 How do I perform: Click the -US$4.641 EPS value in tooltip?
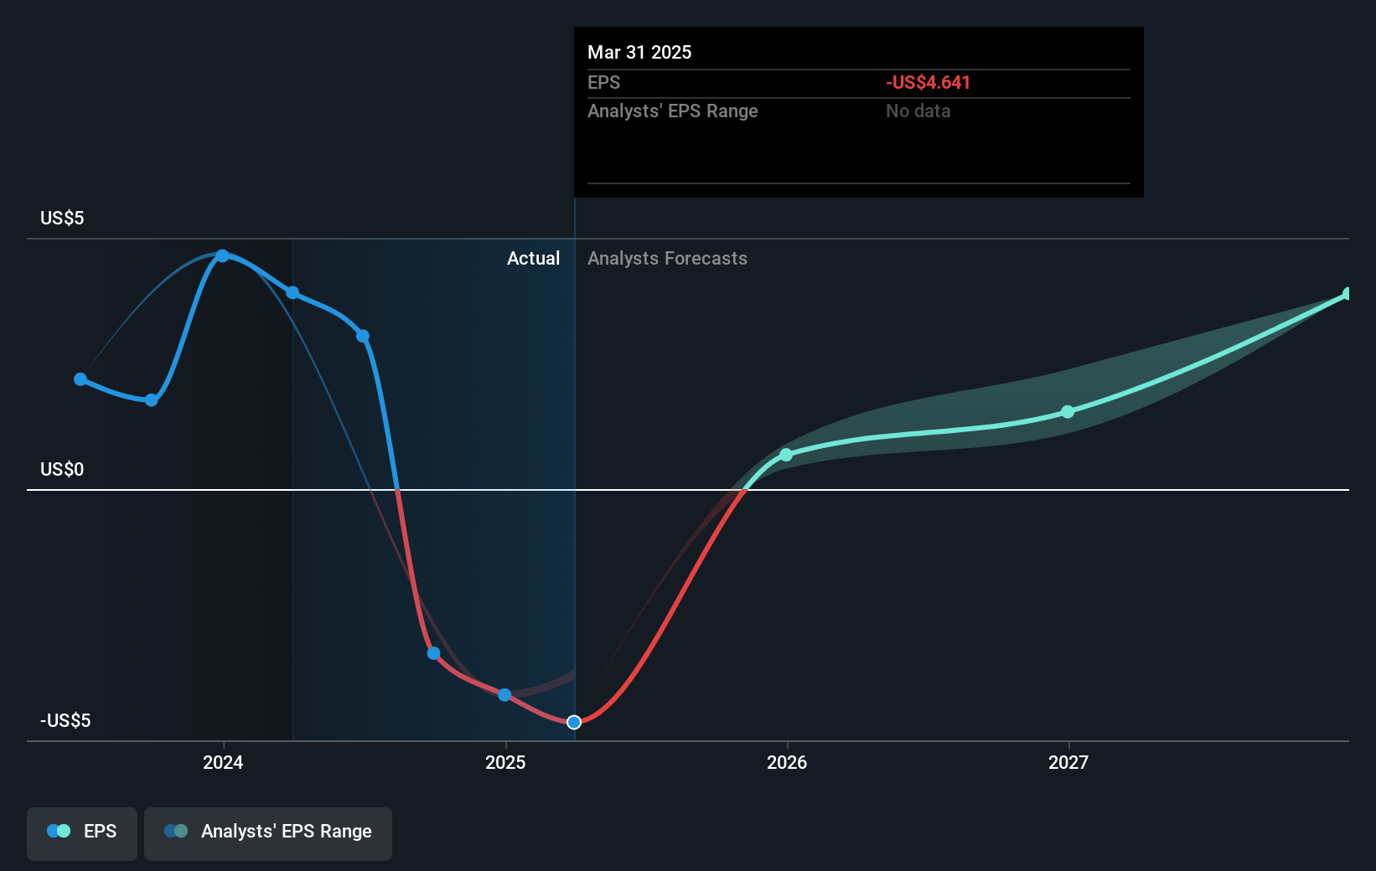tap(928, 82)
